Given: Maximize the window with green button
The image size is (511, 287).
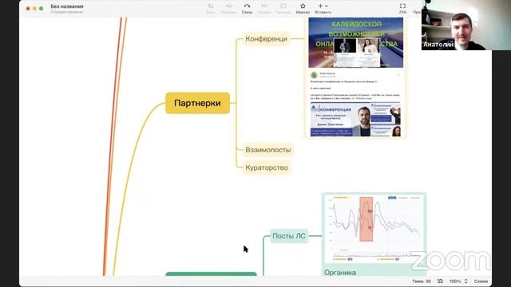Looking at the screenshot, I should 41,9.
